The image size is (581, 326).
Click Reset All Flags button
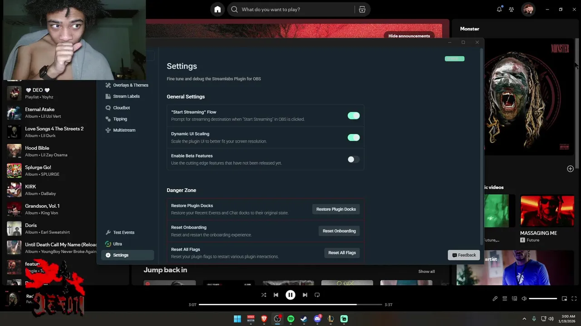click(342, 253)
